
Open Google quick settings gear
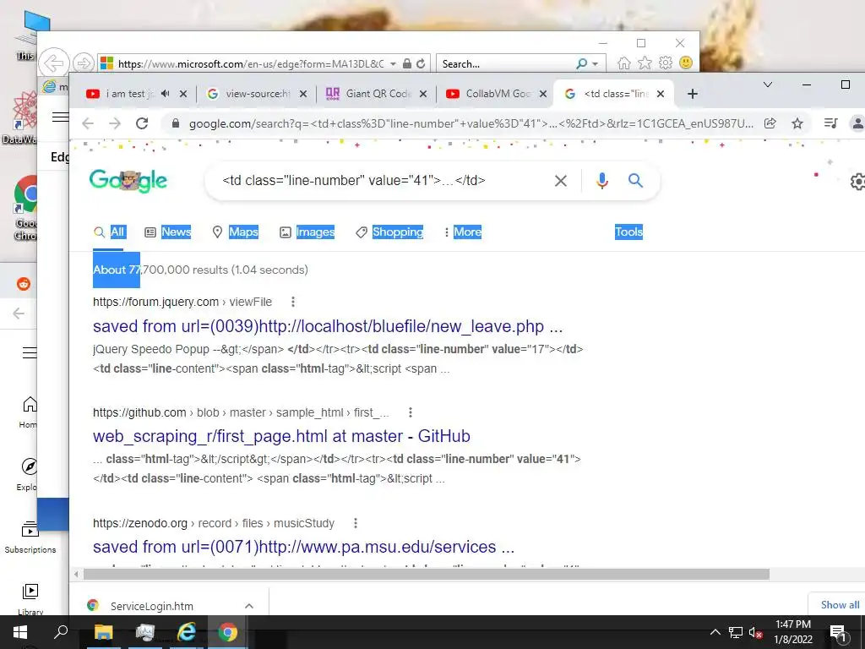click(x=858, y=182)
